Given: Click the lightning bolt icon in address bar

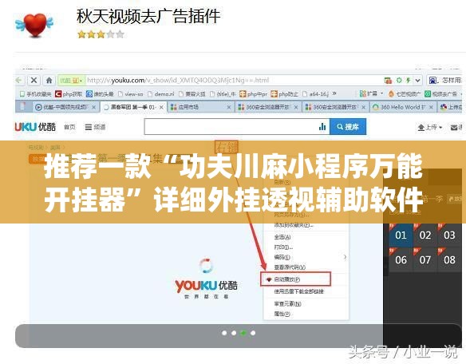Looking at the screenshot, I should click(x=409, y=81).
